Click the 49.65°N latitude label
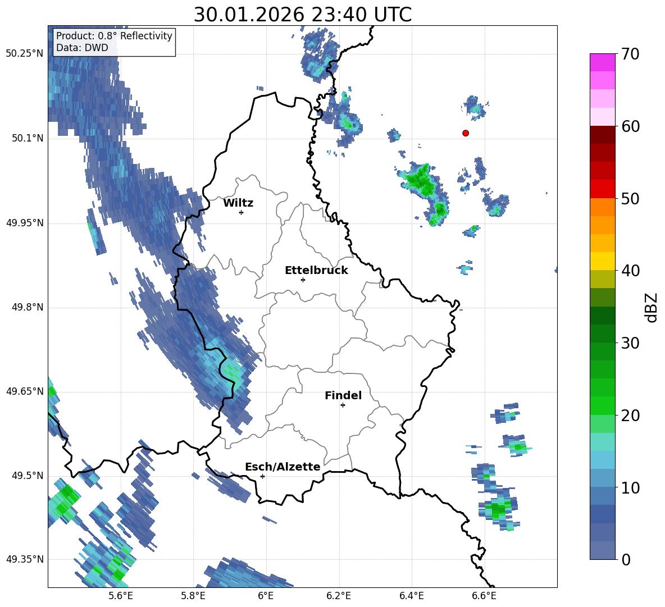This screenshot has height=607, width=665. pyautogui.click(x=25, y=391)
